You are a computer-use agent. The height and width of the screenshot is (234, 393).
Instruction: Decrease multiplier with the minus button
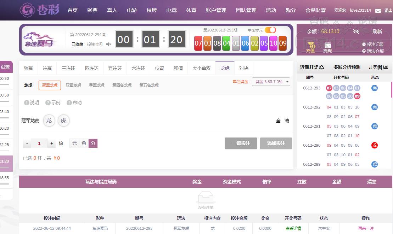click(x=27, y=143)
